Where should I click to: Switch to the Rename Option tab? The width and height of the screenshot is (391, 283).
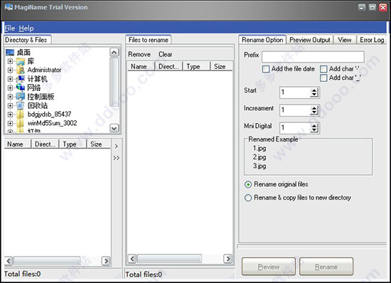pyautogui.click(x=262, y=40)
